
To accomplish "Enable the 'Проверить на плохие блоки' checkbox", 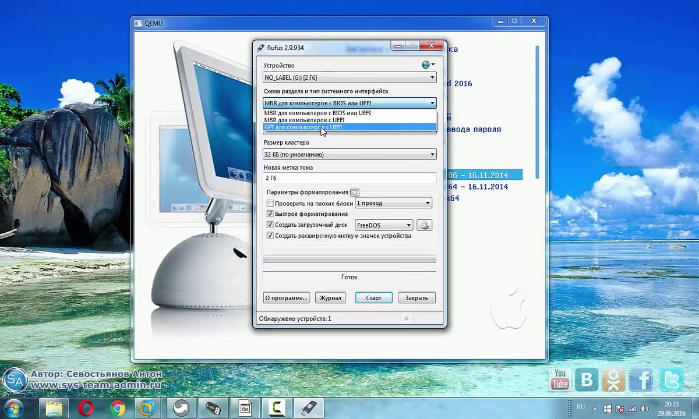I will click(270, 203).
